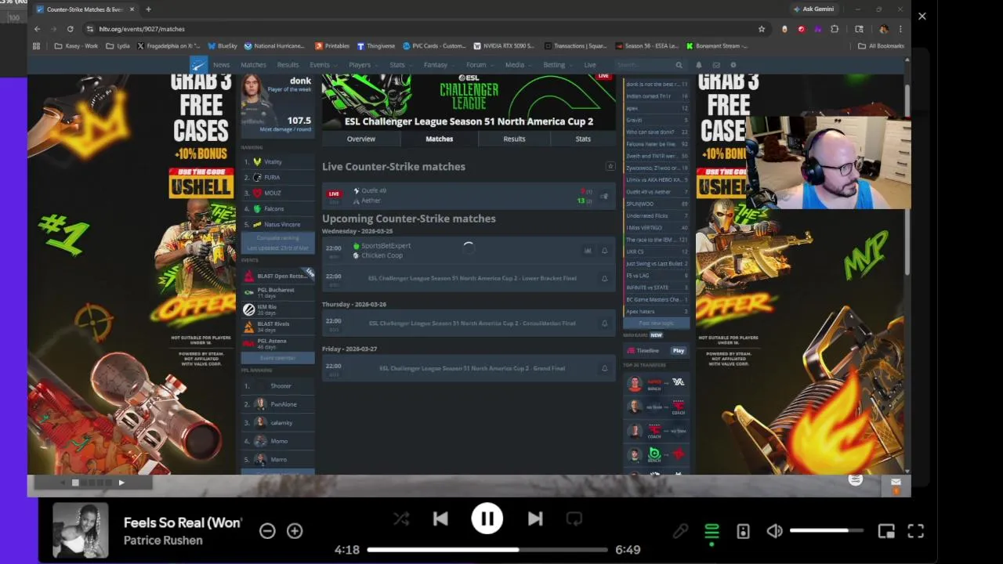This screenshot has height=564, width=1003.
Task: Click Play next to Timeline minigame
Action: coord(678,351)
